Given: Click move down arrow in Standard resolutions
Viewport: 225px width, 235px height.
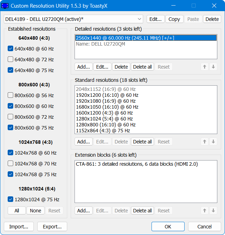Looking at the screenshot, I should [214, 142].
